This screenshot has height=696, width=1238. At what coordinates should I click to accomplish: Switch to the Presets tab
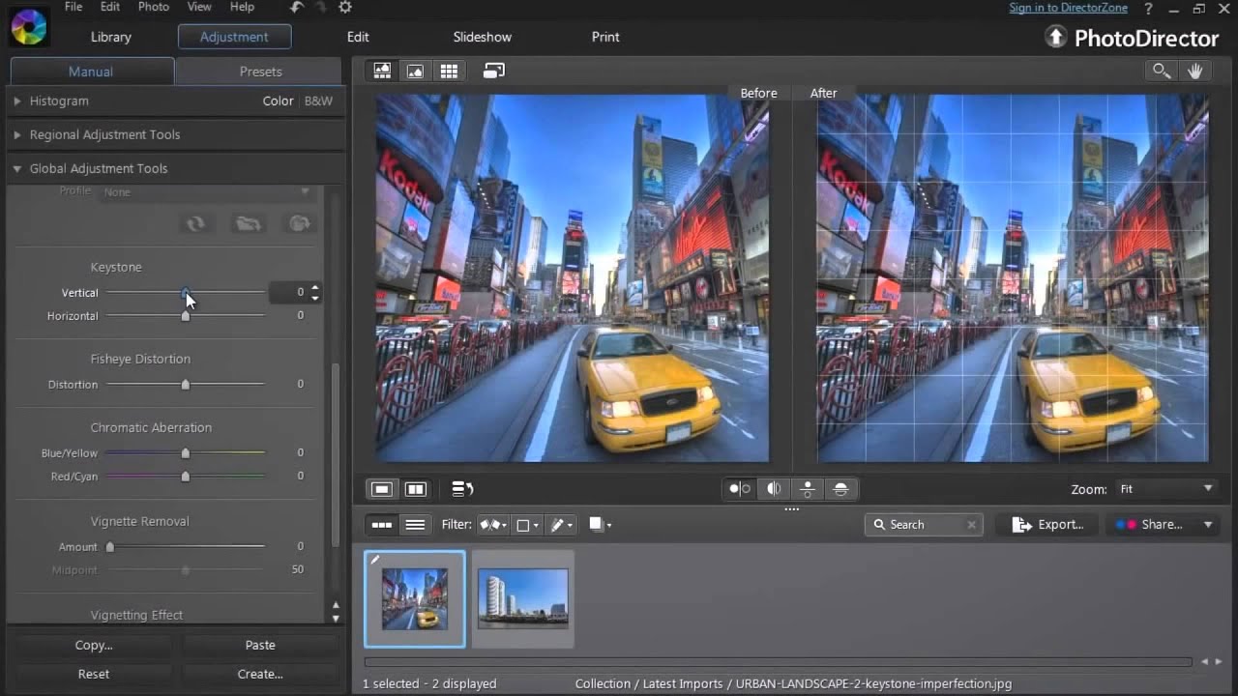260,72
